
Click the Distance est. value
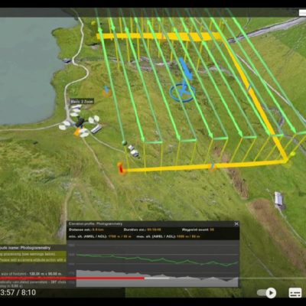(98, 229)
